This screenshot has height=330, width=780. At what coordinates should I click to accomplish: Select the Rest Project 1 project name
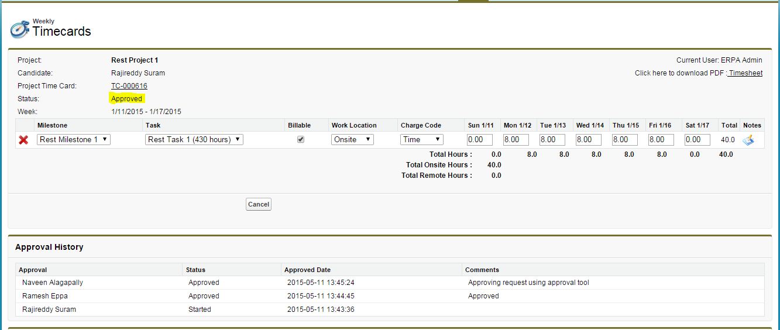click(x=135, y=60)
